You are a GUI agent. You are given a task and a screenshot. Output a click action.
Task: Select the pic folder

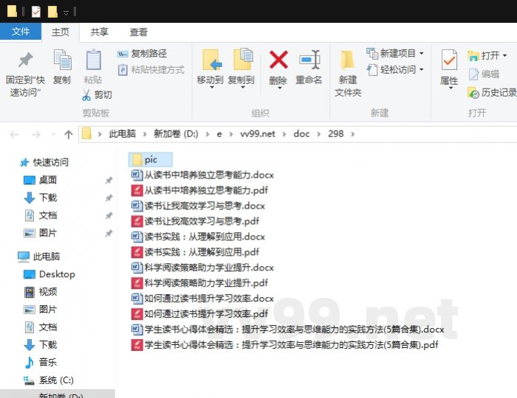[x=151, y=159]
